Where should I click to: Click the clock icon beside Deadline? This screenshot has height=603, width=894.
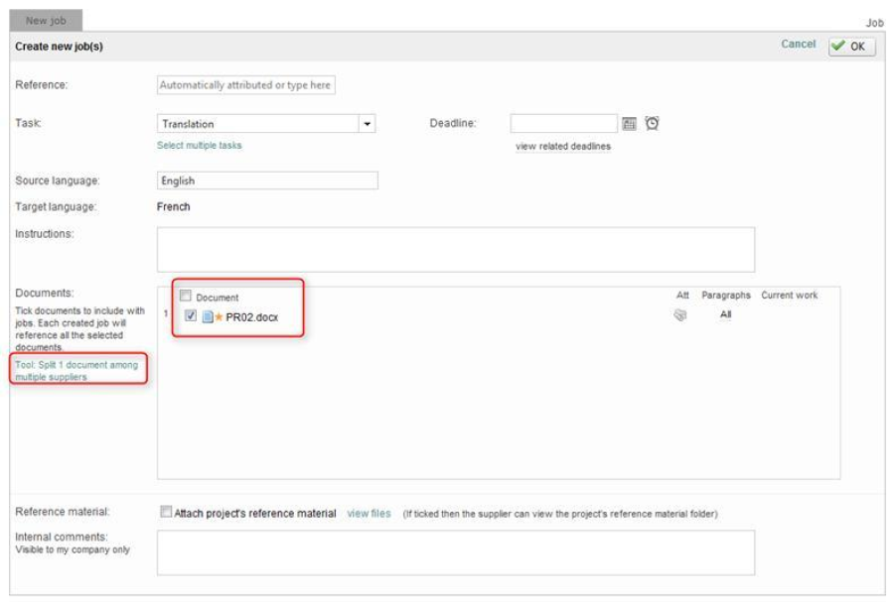(x=652, y=124)
